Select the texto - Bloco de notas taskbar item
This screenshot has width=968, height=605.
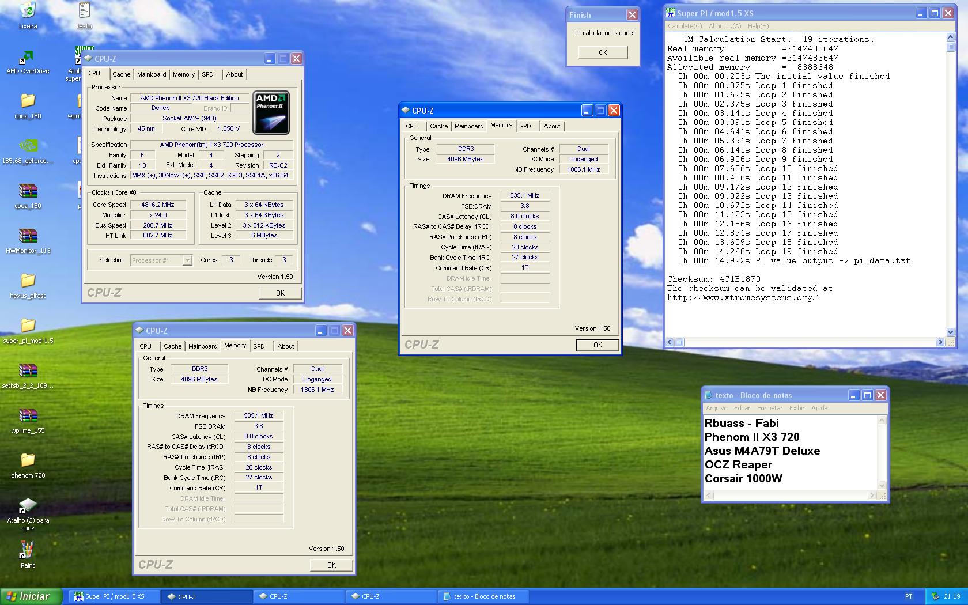(483, 596)
